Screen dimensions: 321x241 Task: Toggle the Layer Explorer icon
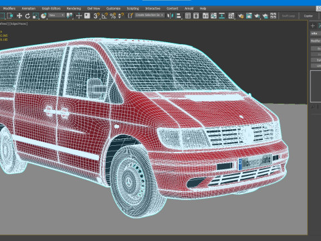(196, 16)
